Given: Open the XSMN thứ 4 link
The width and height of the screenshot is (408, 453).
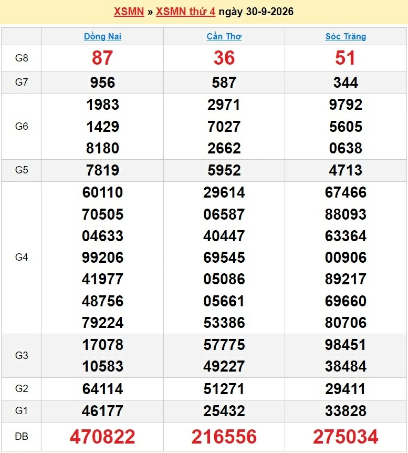Looking at the screenshot, I should pyautogui.click(x=186, y=12).
